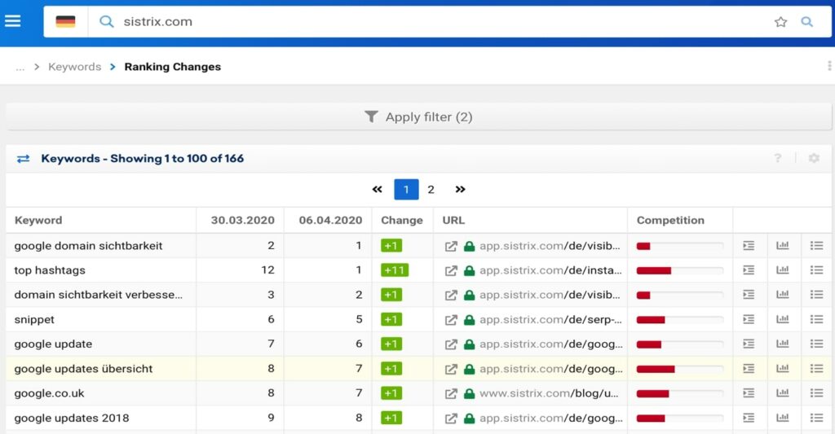Viewport: 835px width, 434px height.
Task: Select the keyword google domain sichtbarkeit
Action: (x=88, y=246)
